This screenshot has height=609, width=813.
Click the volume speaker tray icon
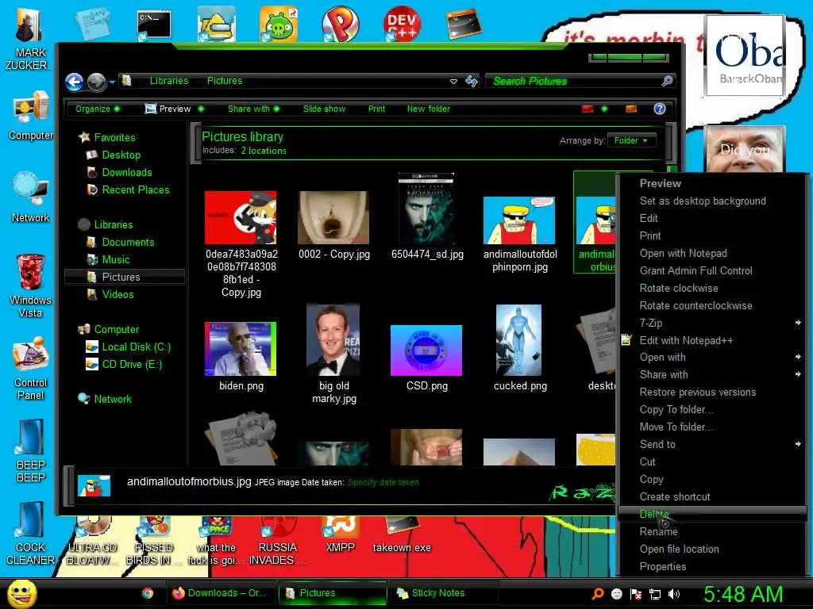pyautogui.click(x=674, y=594)
